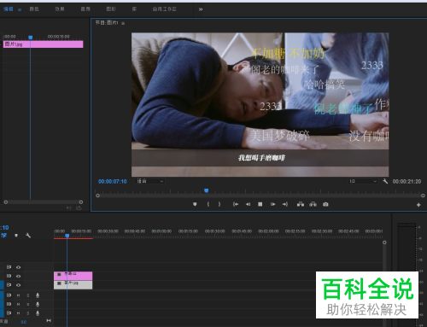This screenshot has height=327, width=427.
Task: Hide the track holding the pink clip
Action: click(x=18, y=276)
